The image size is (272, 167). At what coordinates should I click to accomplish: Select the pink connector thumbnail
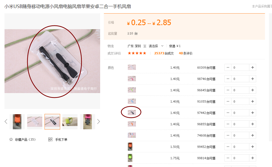coord(87,121)
